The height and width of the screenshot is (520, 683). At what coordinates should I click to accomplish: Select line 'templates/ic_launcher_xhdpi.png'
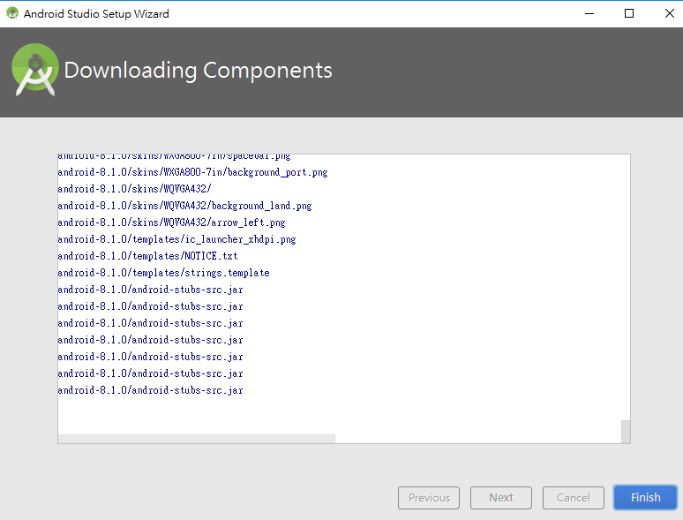pos(176,239)
